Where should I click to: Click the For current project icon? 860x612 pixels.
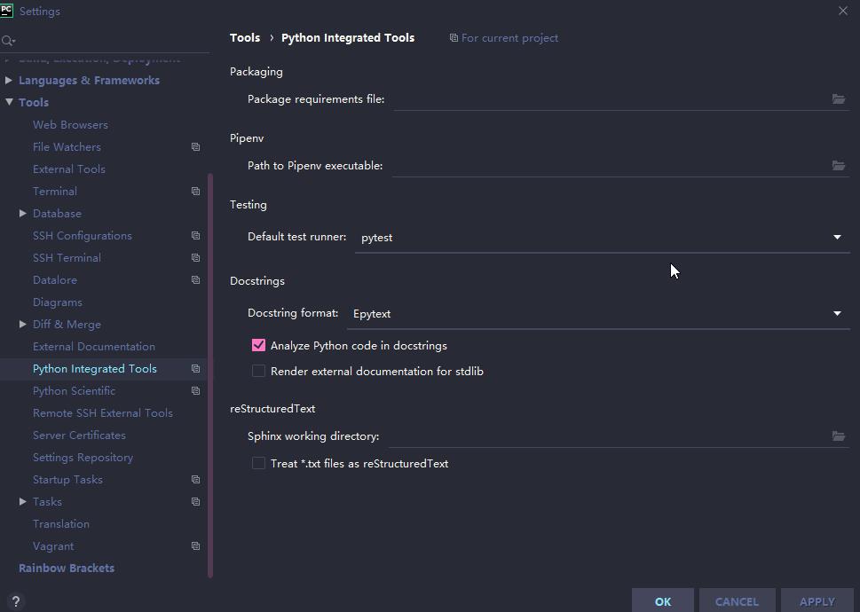(454, 38)
